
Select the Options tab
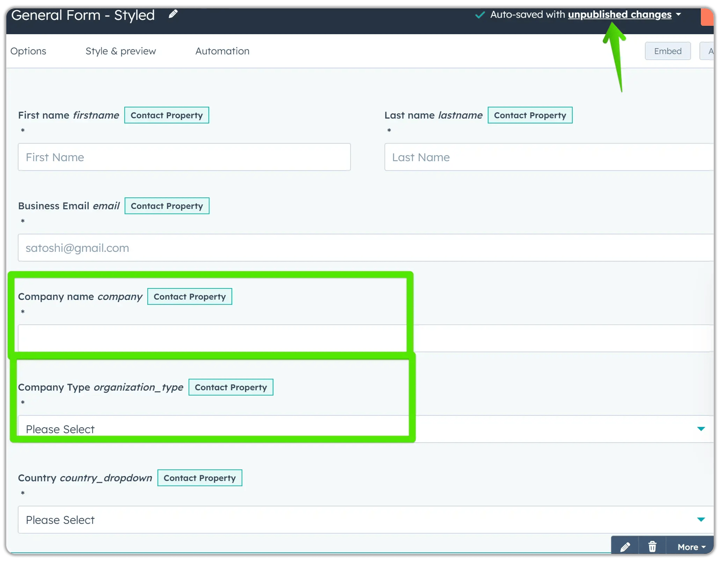coord(28,51)
